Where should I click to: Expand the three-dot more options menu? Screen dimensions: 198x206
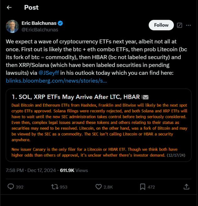tap(189, 25)
